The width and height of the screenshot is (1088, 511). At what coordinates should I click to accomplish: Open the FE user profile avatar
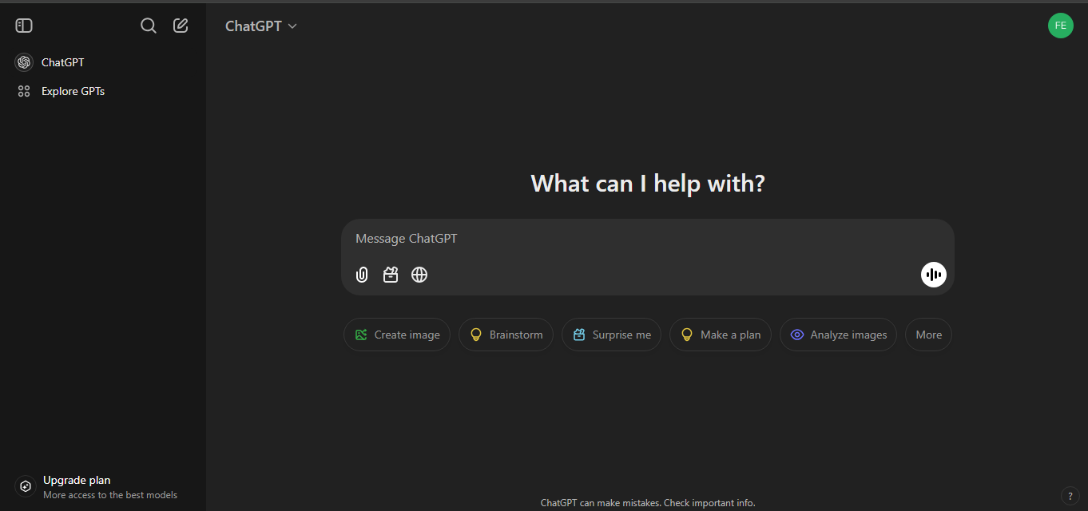(x=1061, y=26)
